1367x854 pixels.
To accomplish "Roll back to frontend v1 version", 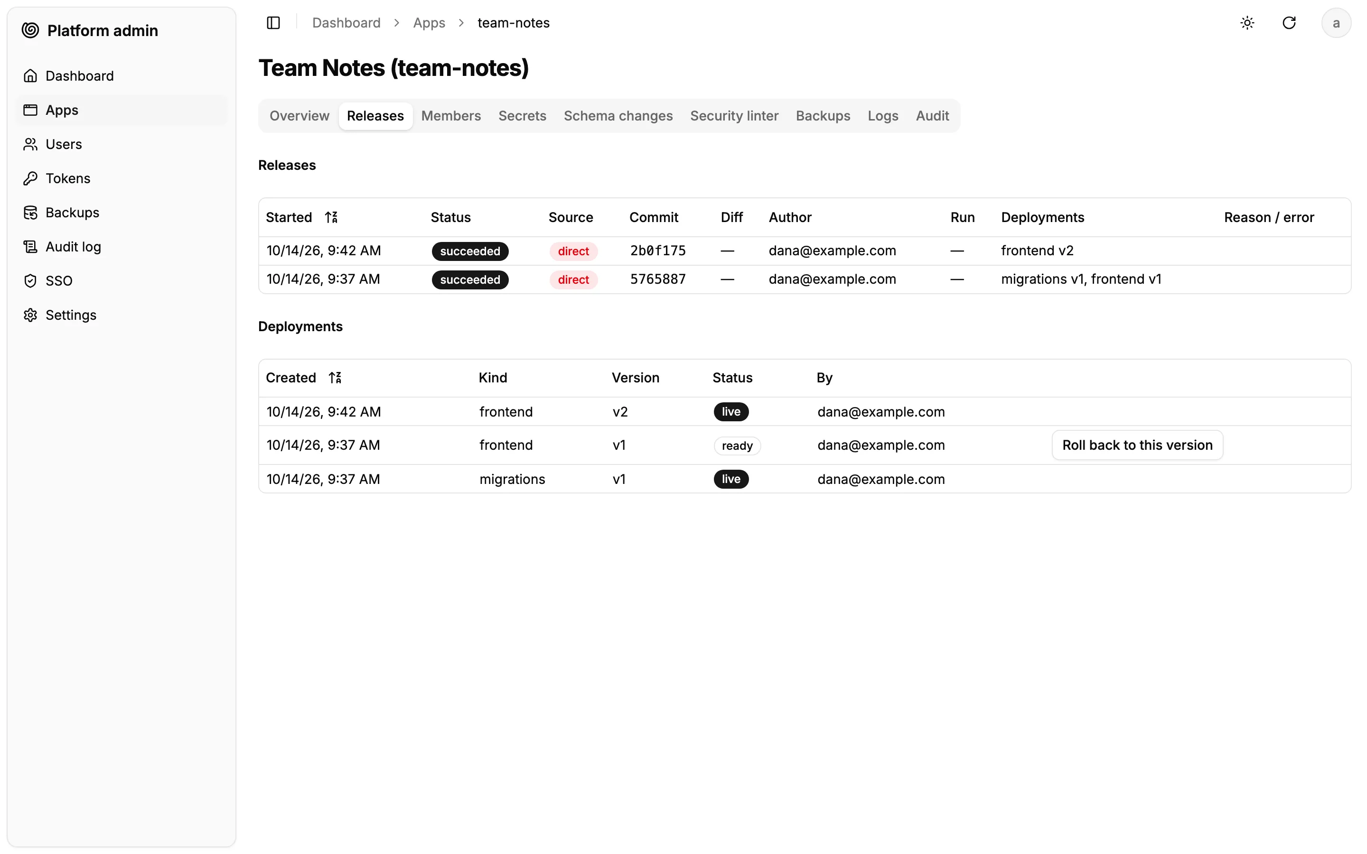I will coord(1137,445).
